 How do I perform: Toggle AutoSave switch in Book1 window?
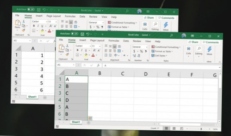coord(74,34)
